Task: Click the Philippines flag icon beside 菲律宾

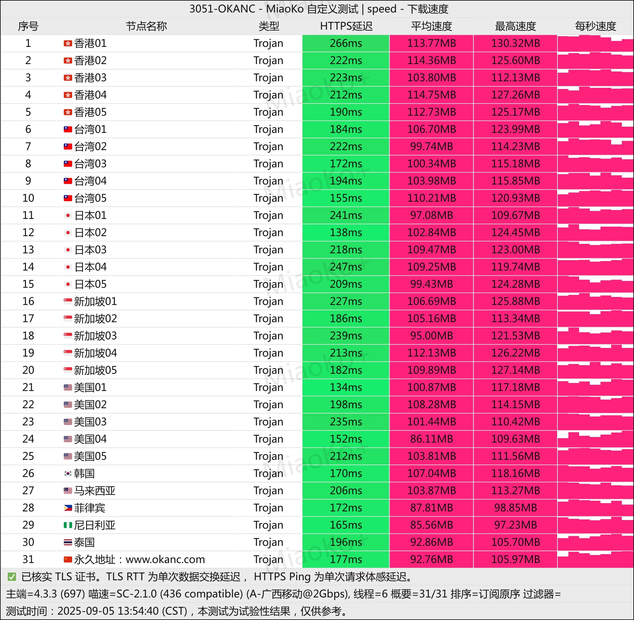Action: [x=68, y=508]
